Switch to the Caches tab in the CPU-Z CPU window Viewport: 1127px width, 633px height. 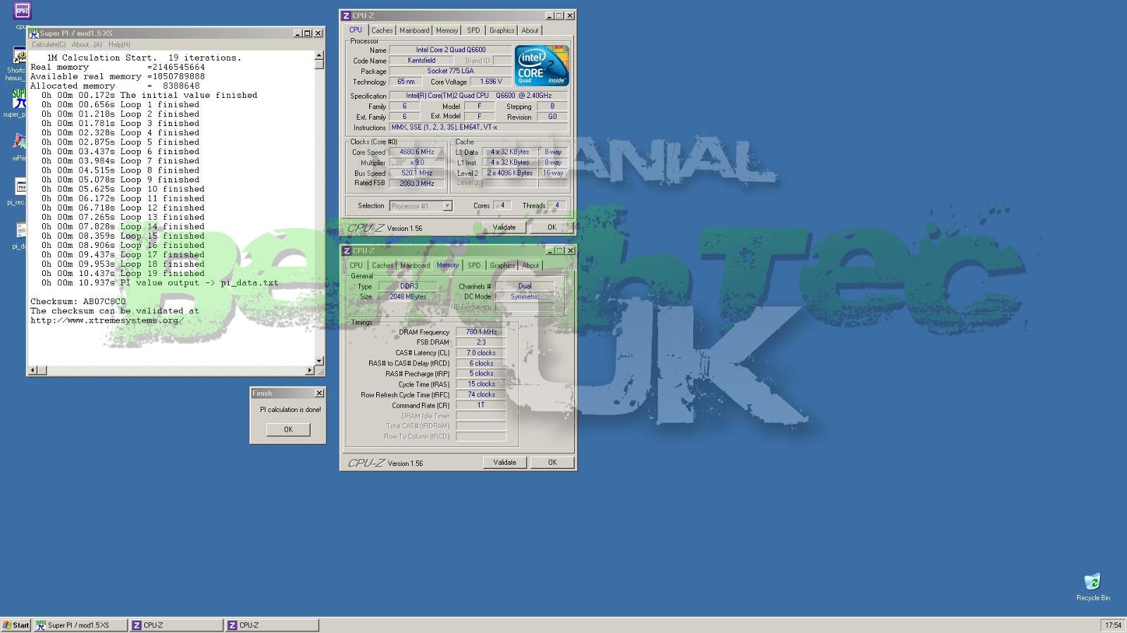tap(382, 30)
